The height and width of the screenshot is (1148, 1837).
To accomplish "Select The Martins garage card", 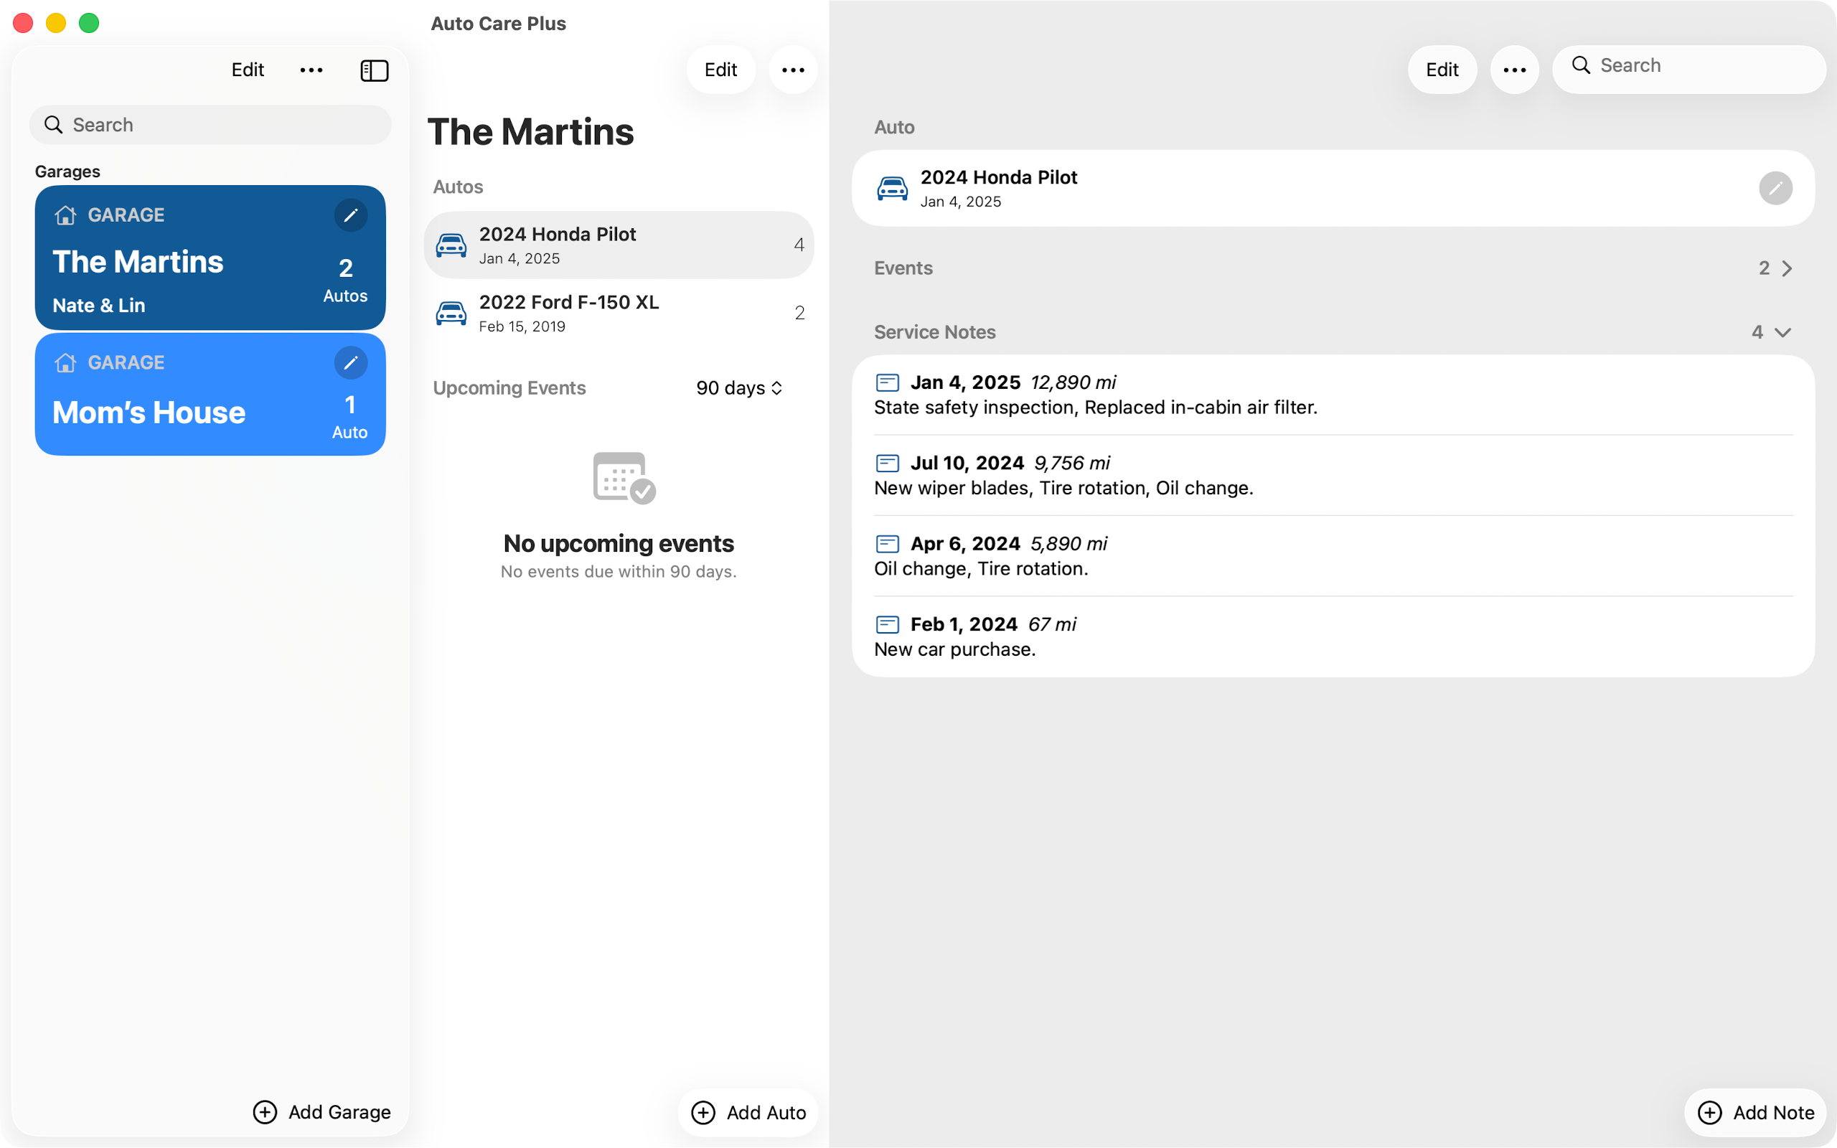I will 210,258.
